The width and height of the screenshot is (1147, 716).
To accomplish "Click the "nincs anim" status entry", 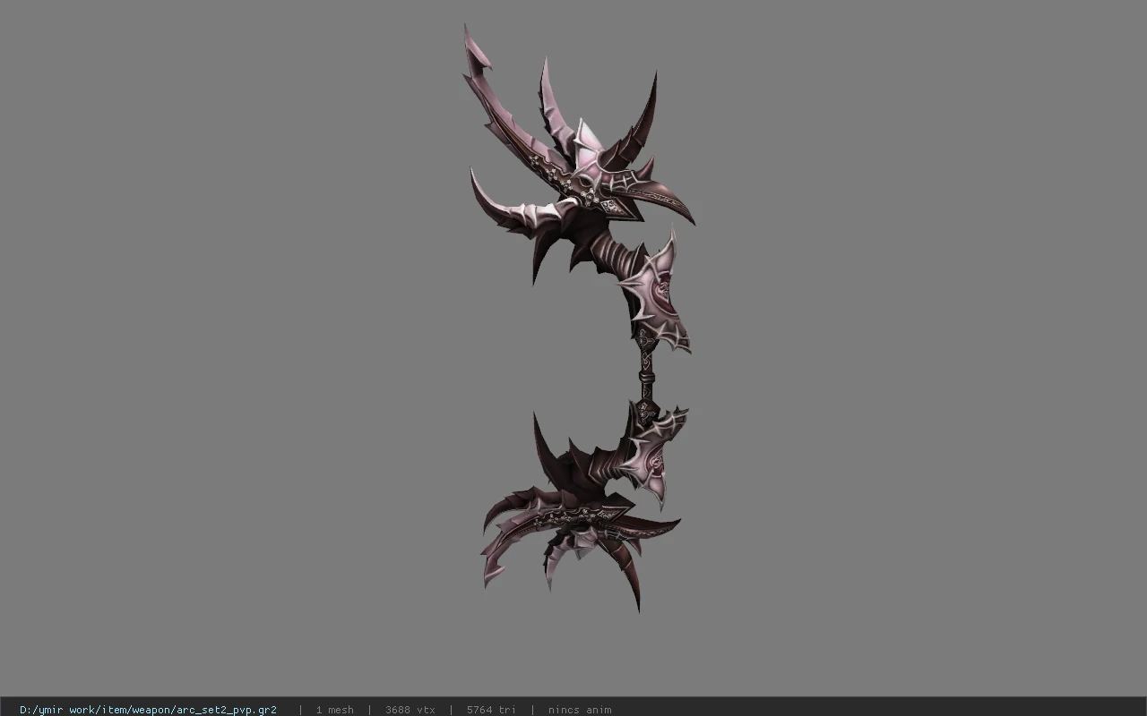I will point(580,710).
